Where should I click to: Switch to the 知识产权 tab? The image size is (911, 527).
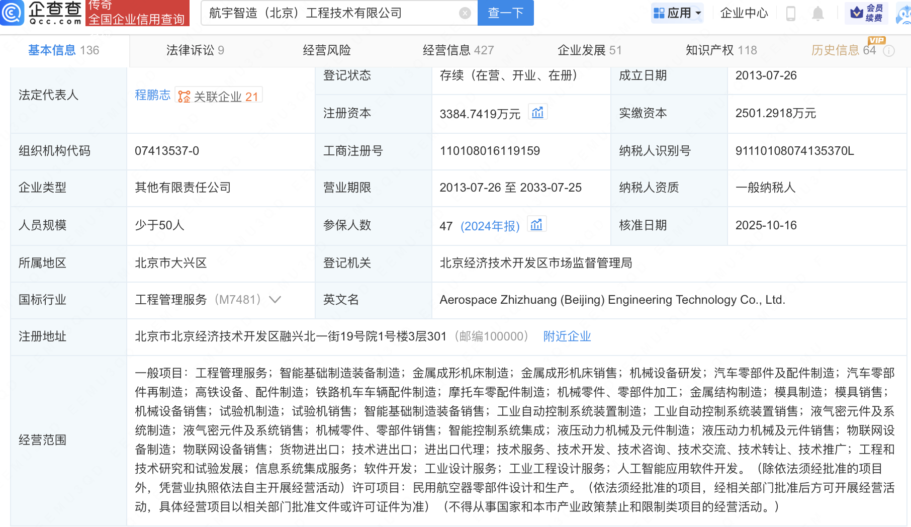pos(721,50)
